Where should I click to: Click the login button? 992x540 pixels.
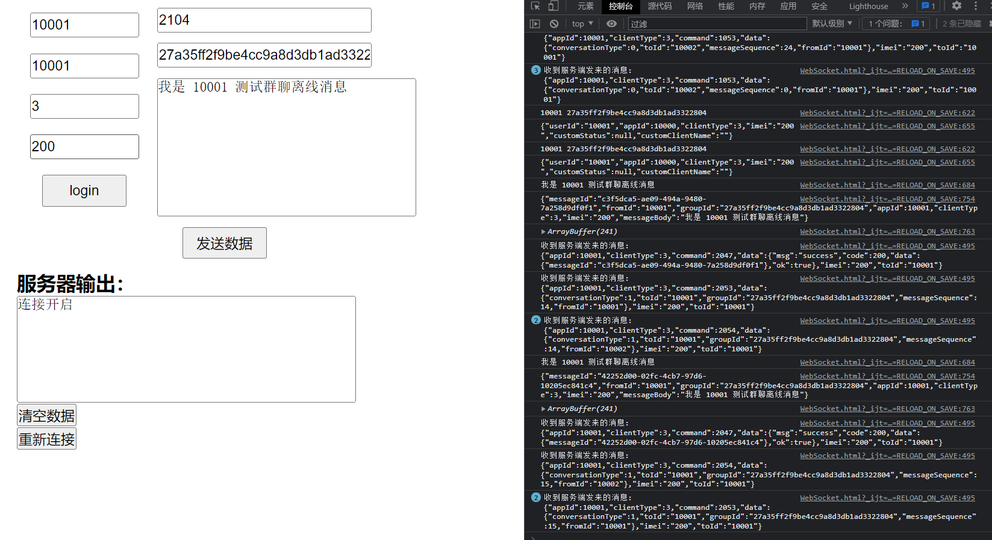click(x=84, y=190)
